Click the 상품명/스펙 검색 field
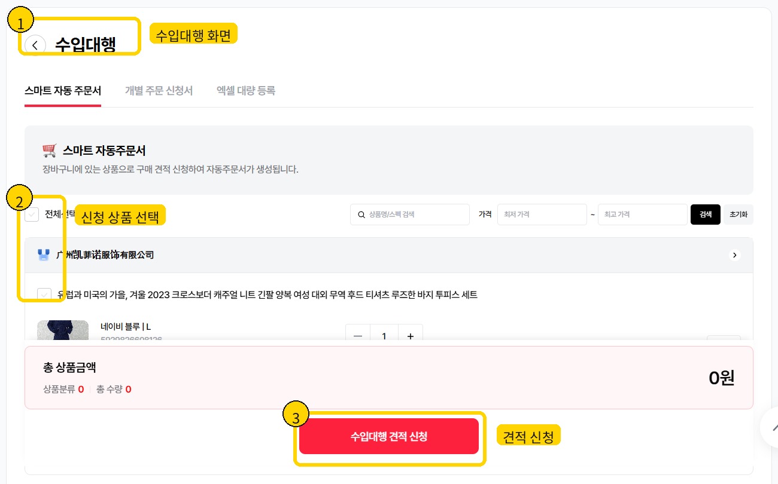The height and width of the screenshot is (484, 778). pos(410,215)
